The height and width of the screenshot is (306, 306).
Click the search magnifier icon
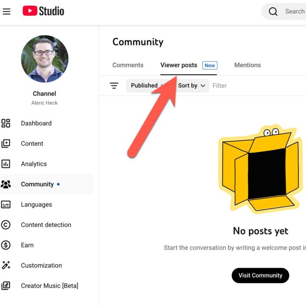[273, 11]
